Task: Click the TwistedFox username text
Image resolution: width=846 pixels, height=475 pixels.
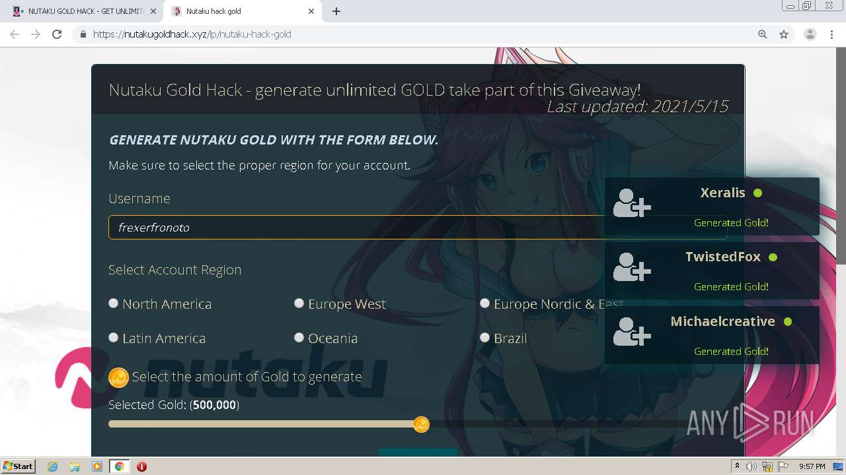Action: pyautogui.click(x=723, y=257)
